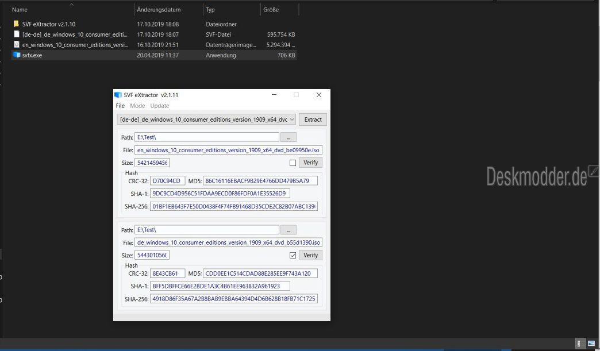The height and width of the screenshot is (351, 600).
Task: Select the SVF eXtractor v2.1.10 folder name
Action: pos(49,24)
